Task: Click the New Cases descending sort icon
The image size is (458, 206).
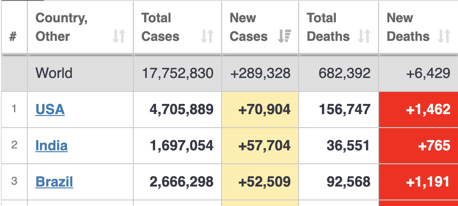Action: 284,36
